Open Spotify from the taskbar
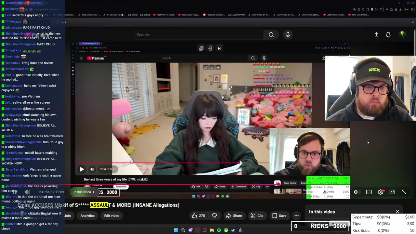The height and width of the screenshot is (234, 416). point(219,230)
